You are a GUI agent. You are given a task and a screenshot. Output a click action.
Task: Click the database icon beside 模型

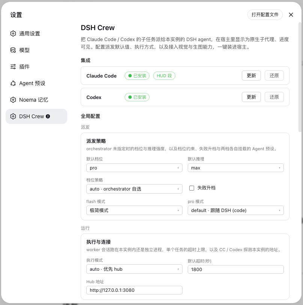coord(13,50)
